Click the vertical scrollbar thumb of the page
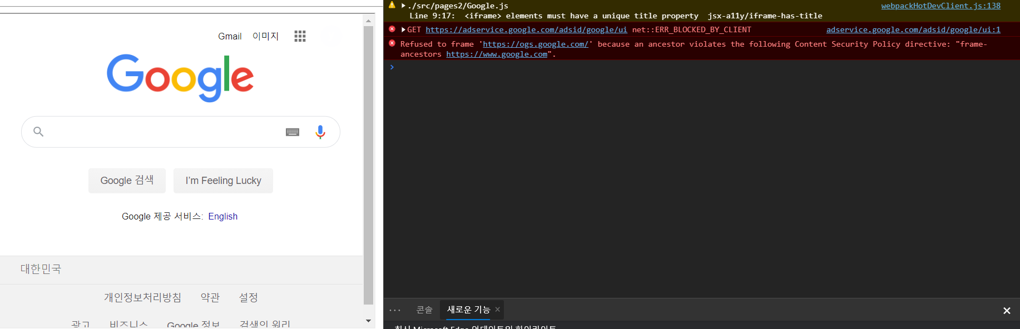 [368, 165]
